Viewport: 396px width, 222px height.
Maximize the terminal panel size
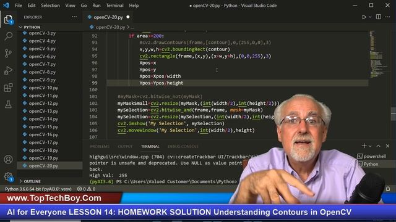click(x=378, y=146)
